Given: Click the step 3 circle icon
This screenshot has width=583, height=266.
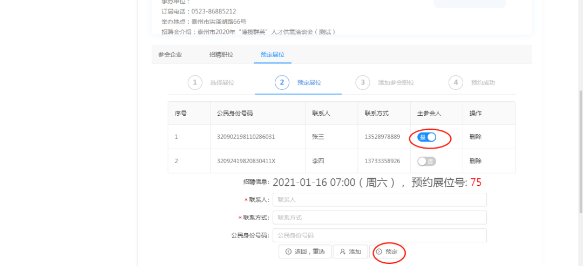Looking at the screenshot, I should (363, 82).
